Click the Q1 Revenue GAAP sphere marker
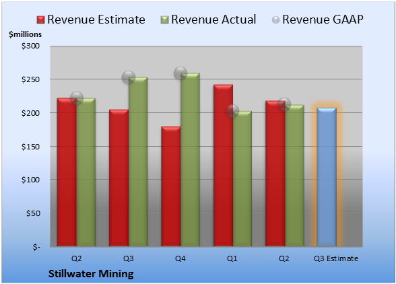The image size is (396, 284). (232, 111)
